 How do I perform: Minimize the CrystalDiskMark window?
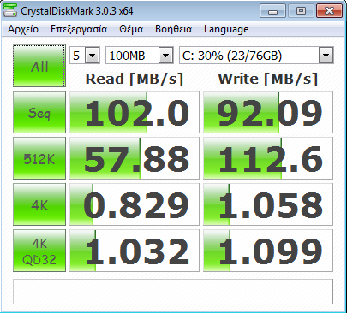pyautogui.click(x=272, y=11)
